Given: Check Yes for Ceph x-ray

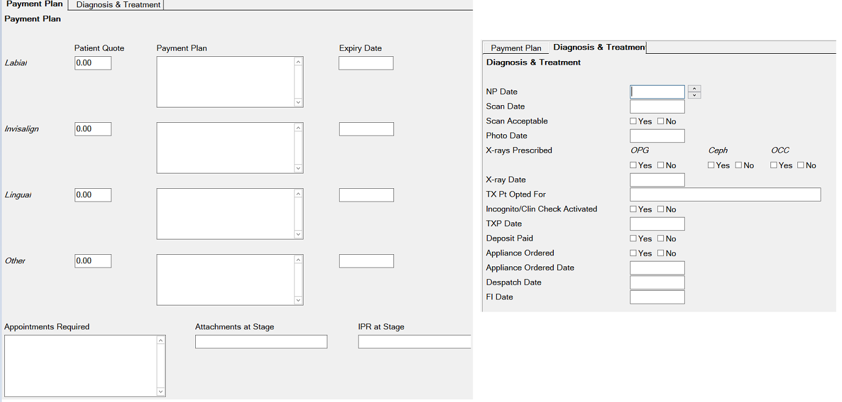Looking at the screenshot, I should click(x=710, y=165).
